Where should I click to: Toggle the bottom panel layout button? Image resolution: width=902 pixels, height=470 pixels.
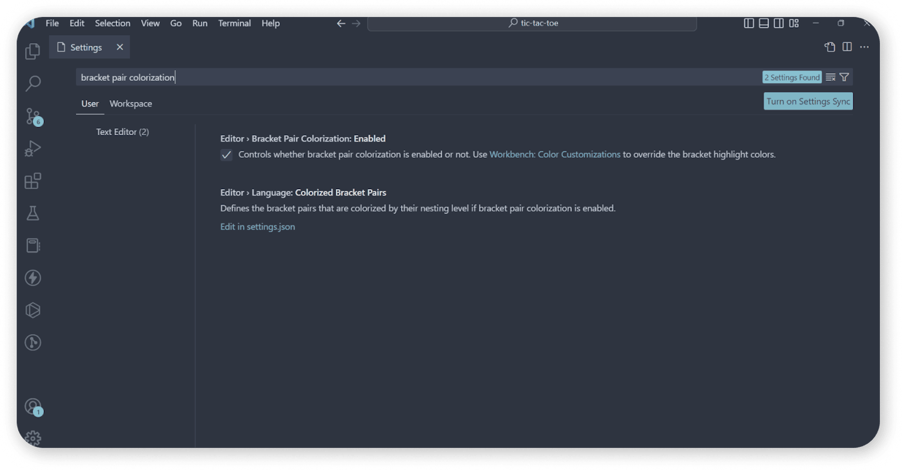764,23
